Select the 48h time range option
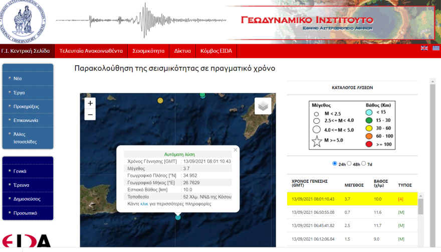The height and width of the screenshot is (252, 441). [349, 164]
